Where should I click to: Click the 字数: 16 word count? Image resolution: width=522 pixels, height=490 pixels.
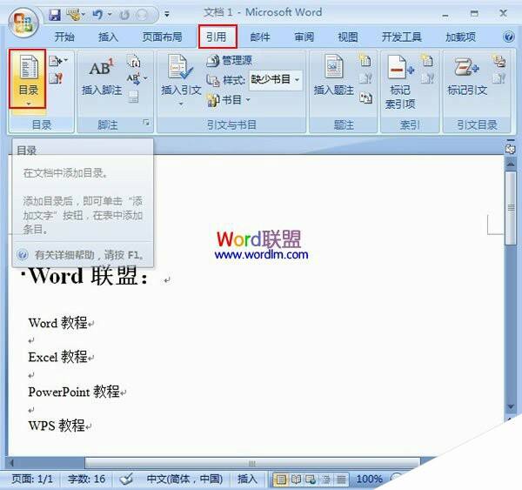[86, 479]
